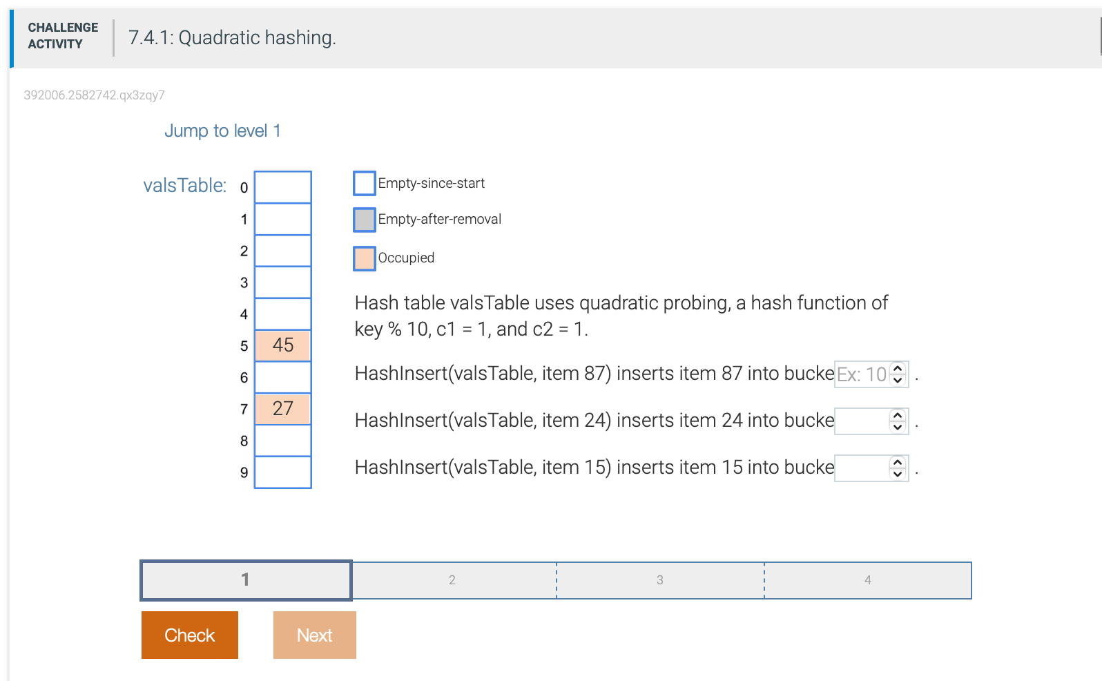Screen dimensions: 1102x681
Task: Click the valsTable: label
Action: 184,185
